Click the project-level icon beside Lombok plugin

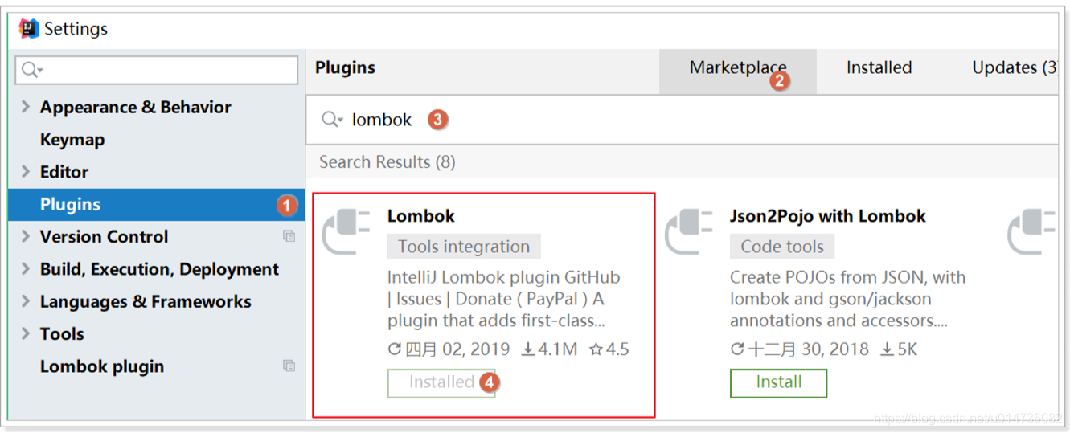(289, 366)
